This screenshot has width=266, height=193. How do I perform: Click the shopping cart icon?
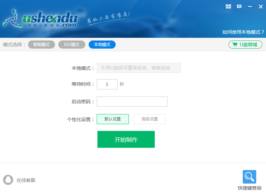(235, 45)
